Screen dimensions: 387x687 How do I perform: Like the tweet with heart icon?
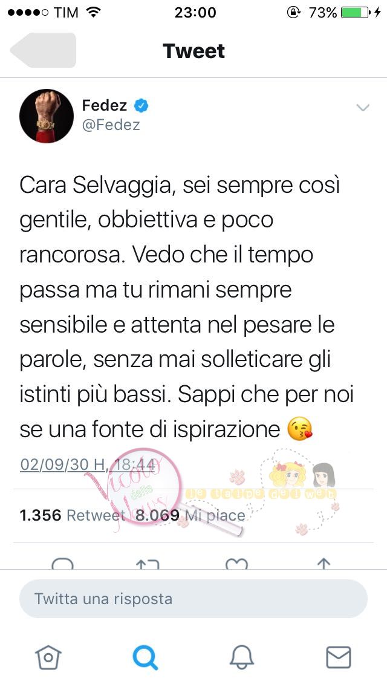tap(236, 564)
